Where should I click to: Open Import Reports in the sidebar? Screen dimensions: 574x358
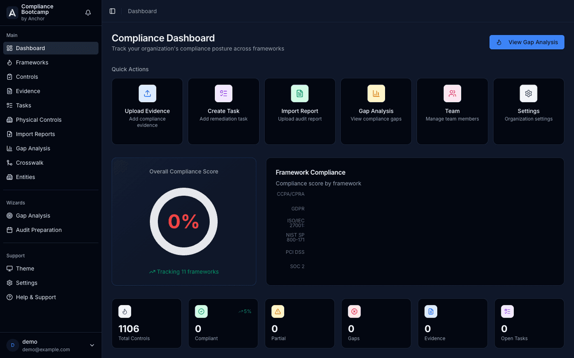click(51, 134)
